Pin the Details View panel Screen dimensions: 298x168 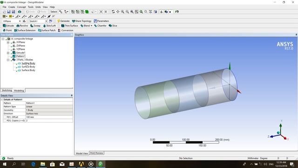click(72, 95)
